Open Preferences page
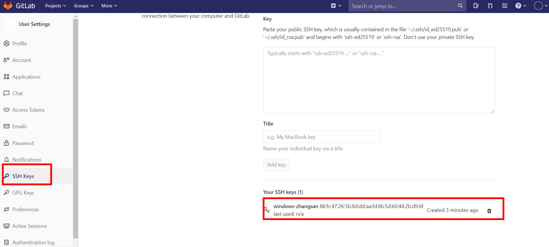Viewport: 549px width, 247px height. coord(25,210)
